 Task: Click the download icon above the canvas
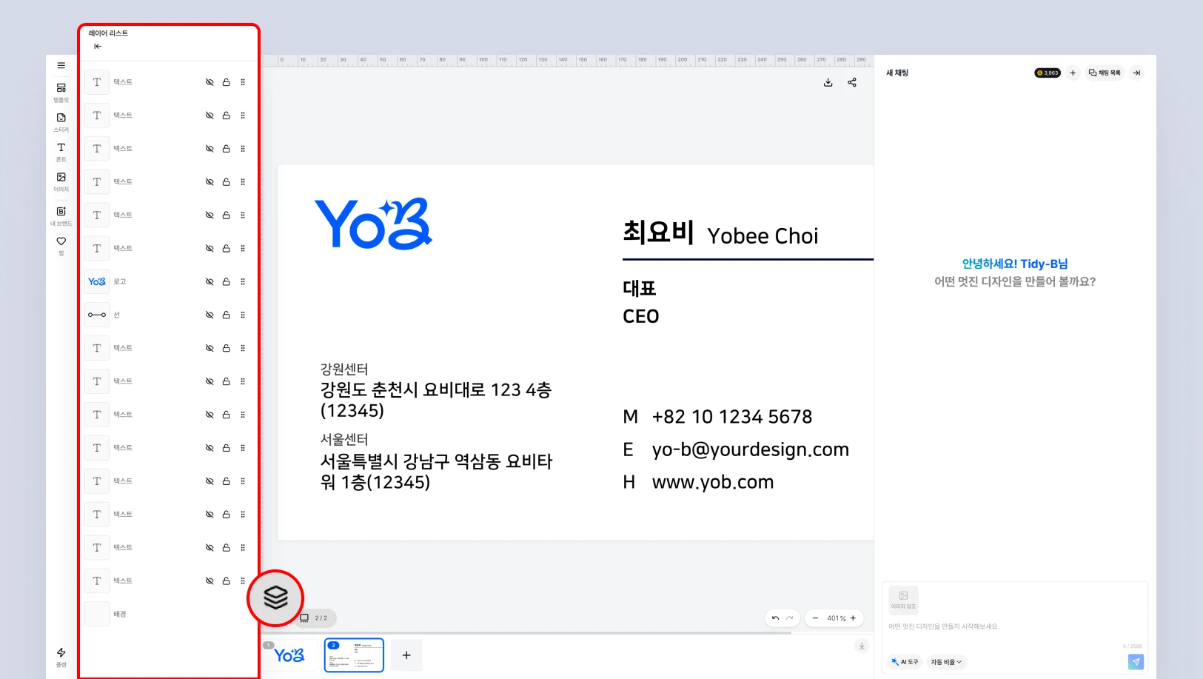pyautogui.click(x=828, y=82)
